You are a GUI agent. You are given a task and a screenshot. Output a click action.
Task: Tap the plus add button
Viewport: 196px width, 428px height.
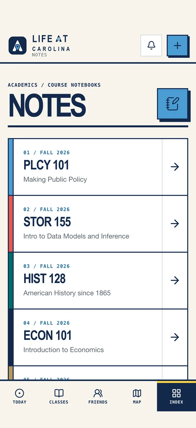[177, 45]
